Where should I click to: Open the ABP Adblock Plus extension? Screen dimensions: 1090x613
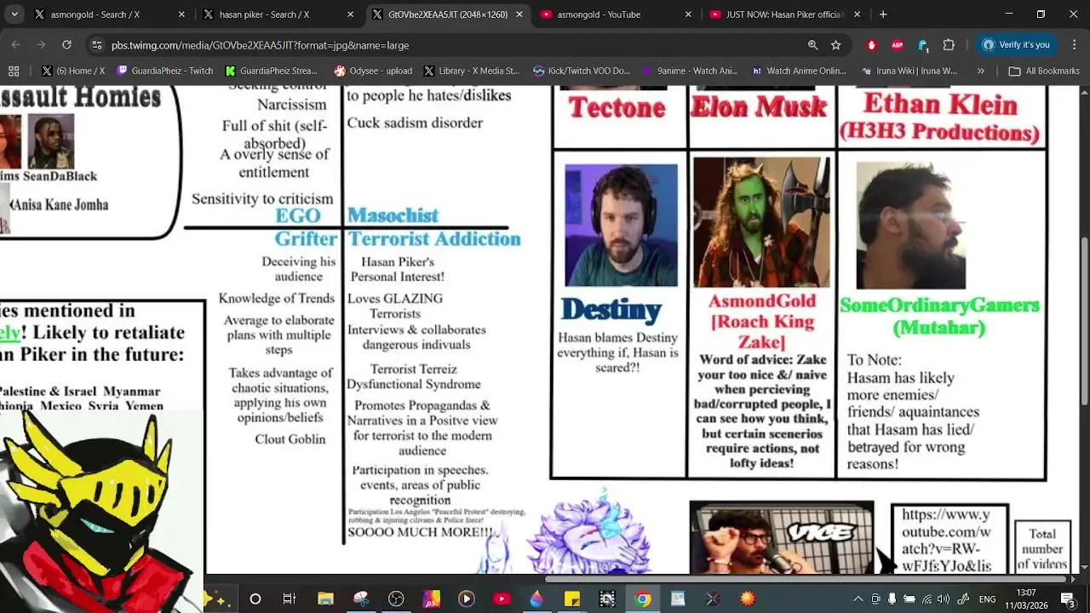(x=897, y=44)
